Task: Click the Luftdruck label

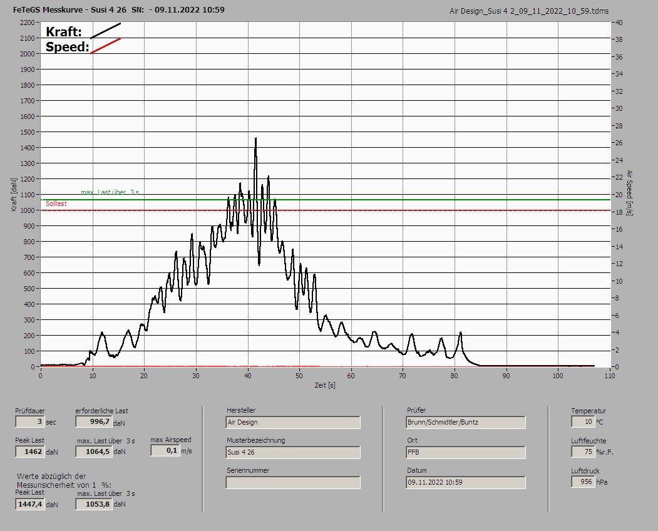Action: click(585, 471)
